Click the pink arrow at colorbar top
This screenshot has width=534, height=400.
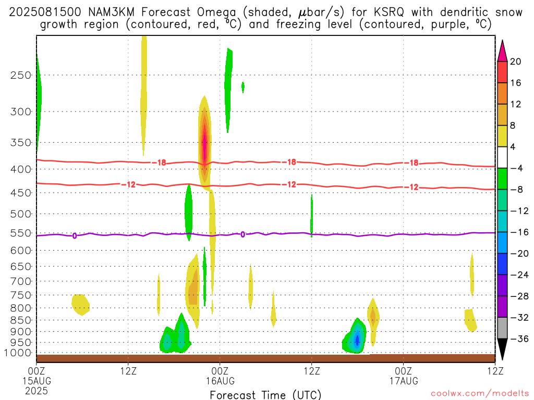502,51
